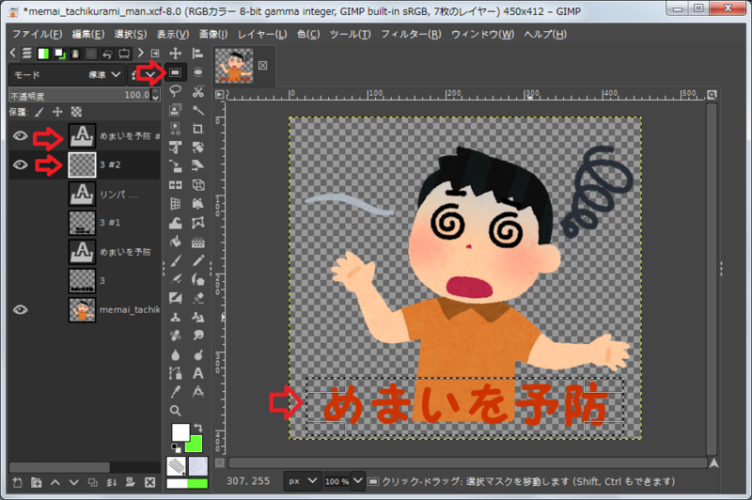Select the 3D Transform cube tool

coord(197,185)
